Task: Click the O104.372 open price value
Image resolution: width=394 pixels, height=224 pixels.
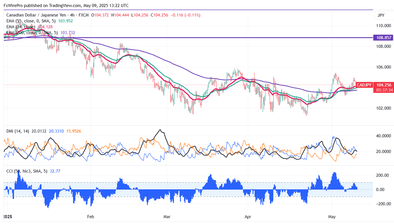Action: [x=100, y=15]
